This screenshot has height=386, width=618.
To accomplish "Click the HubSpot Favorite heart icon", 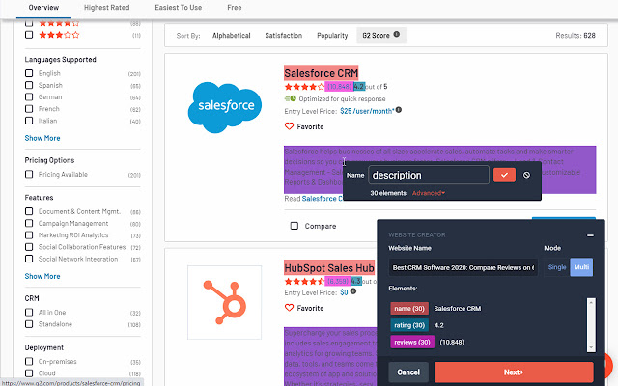I will pos(290,308).
